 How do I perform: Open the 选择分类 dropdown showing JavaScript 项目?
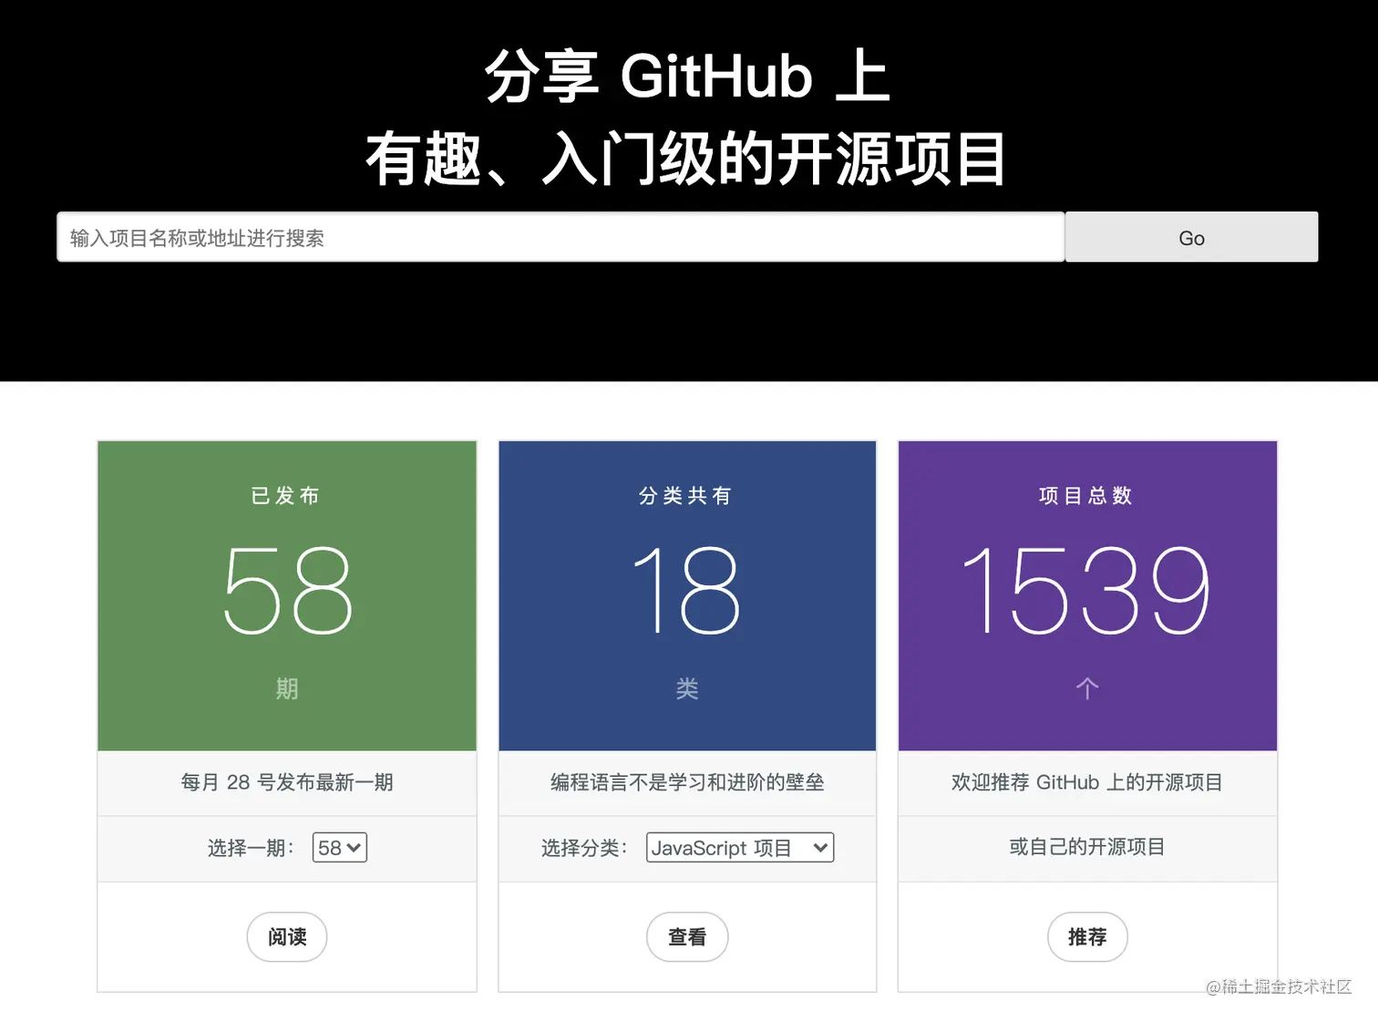click(x=738, y=848)
